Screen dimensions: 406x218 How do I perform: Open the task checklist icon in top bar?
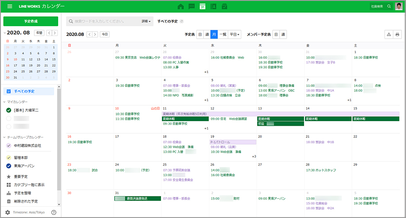[x=225, y=7]
